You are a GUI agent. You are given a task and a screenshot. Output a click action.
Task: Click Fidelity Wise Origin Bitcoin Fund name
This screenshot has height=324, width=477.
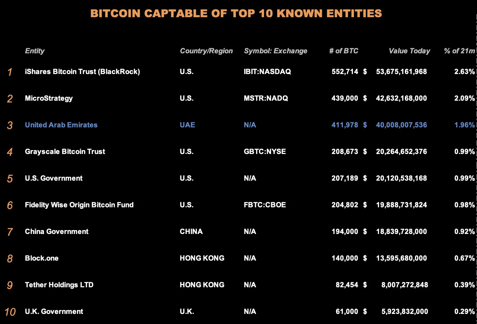tap(79, 205)
